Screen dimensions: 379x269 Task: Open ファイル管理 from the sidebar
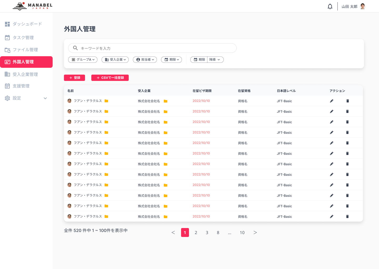25,50
